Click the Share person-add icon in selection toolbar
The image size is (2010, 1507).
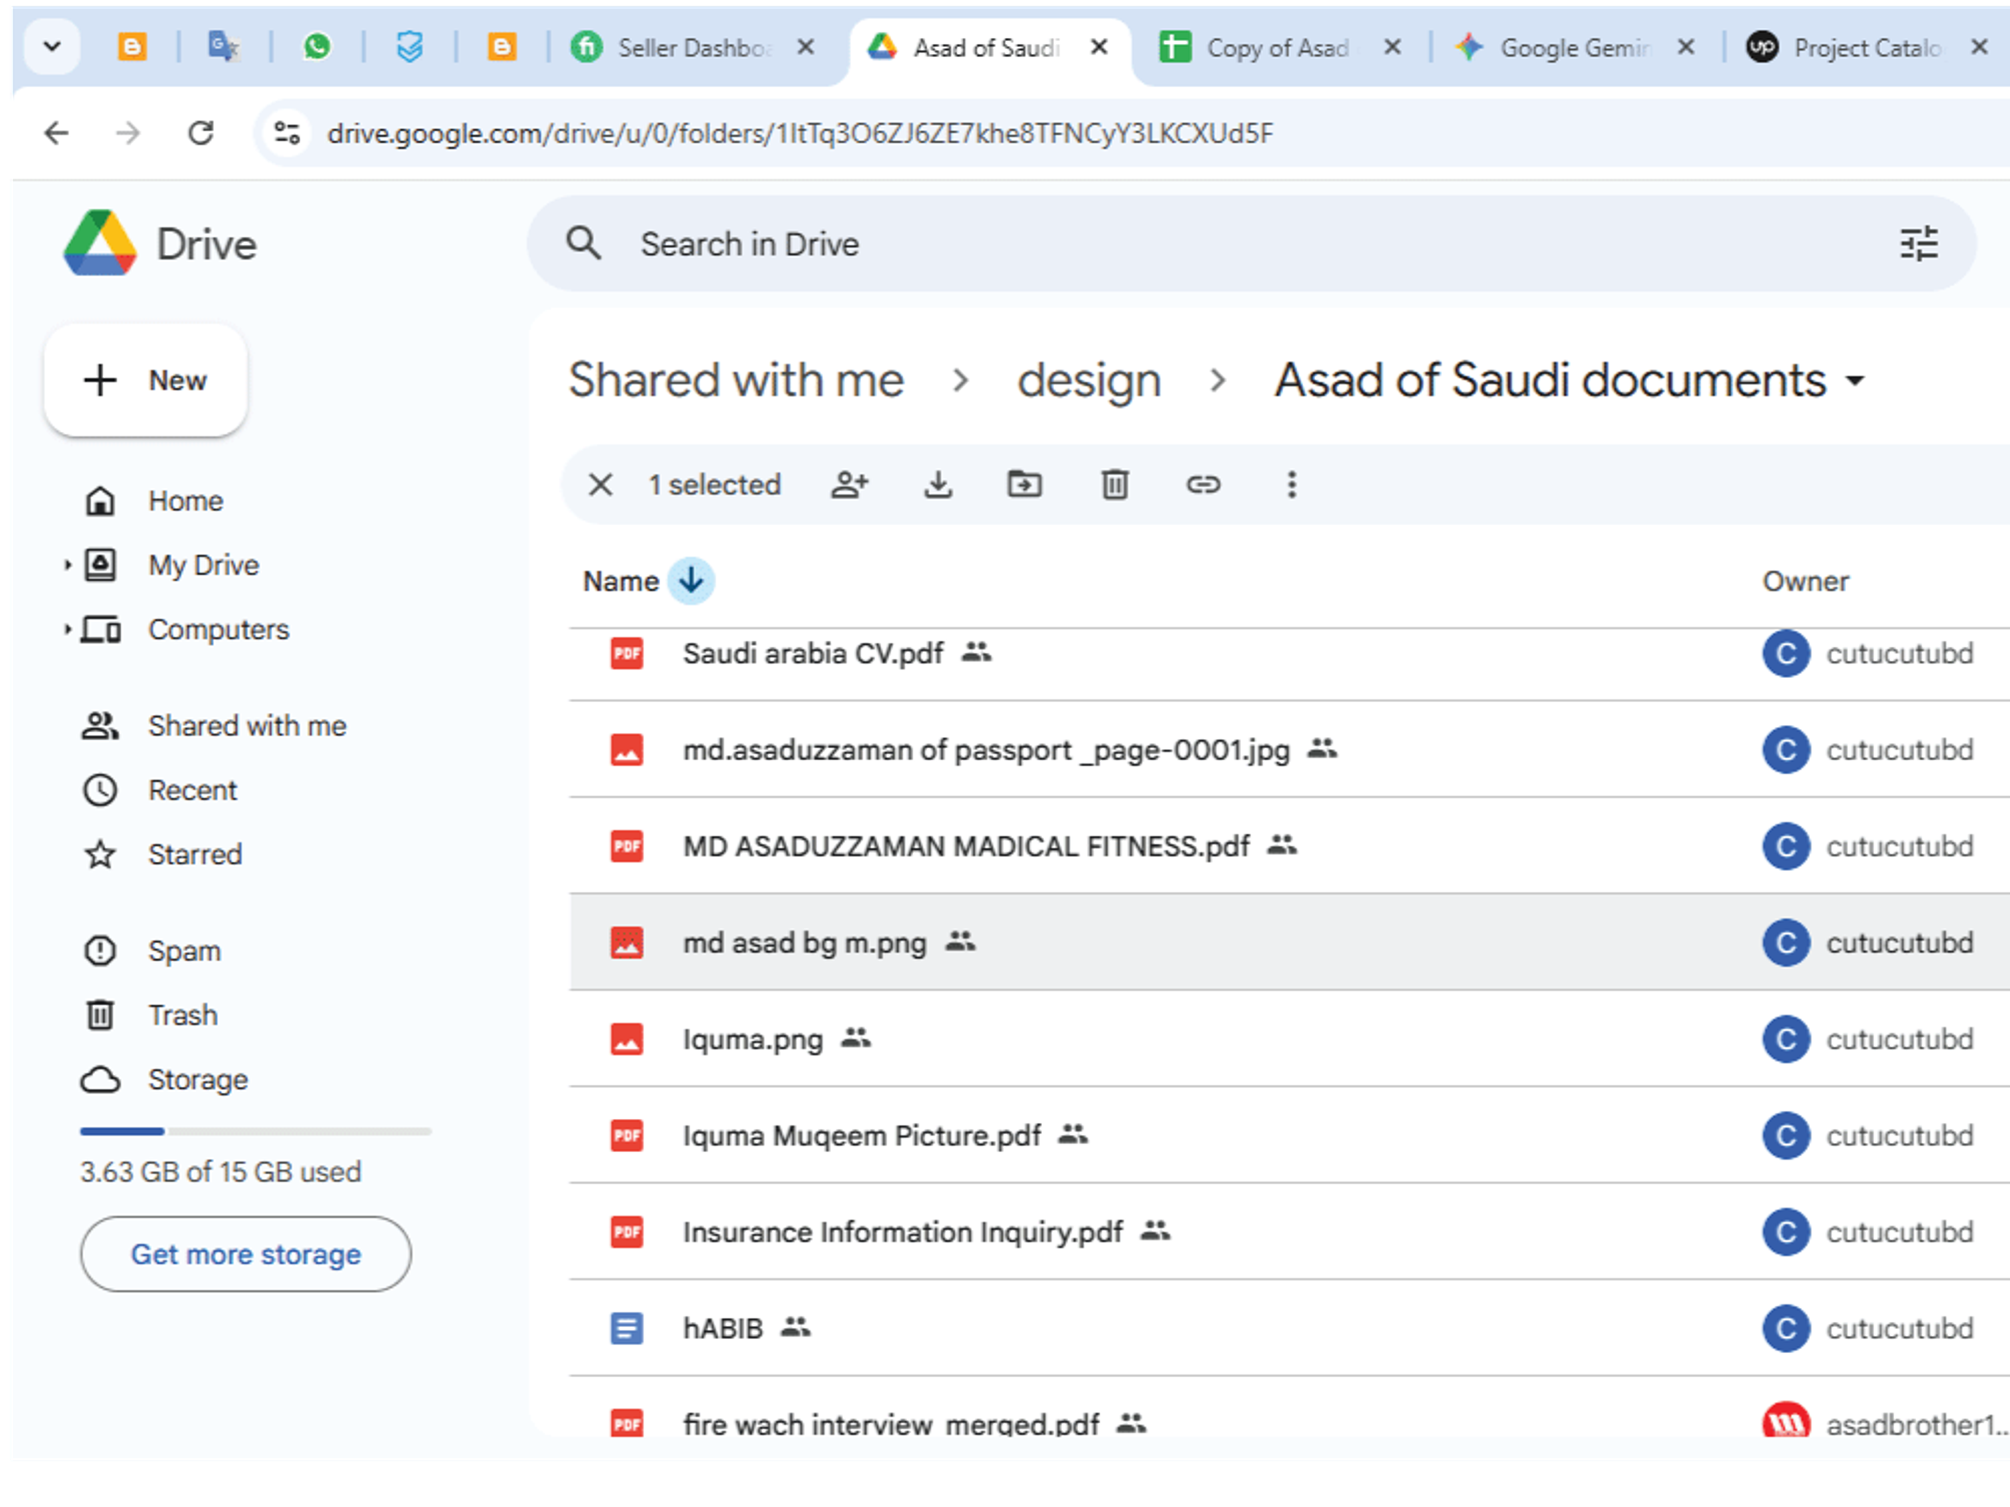pos(850,484)
